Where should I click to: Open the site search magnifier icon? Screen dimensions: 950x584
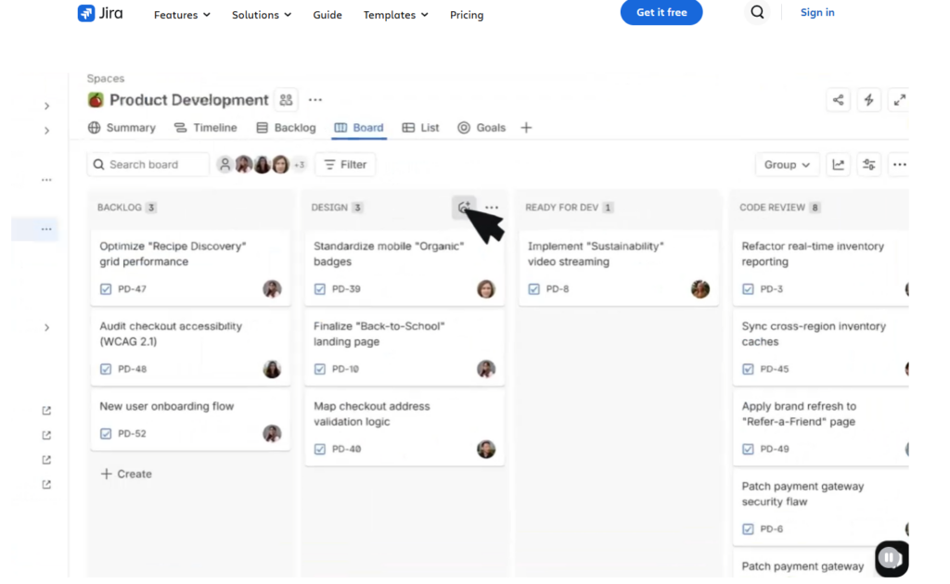pyautogui.click(x=757, y=12)
